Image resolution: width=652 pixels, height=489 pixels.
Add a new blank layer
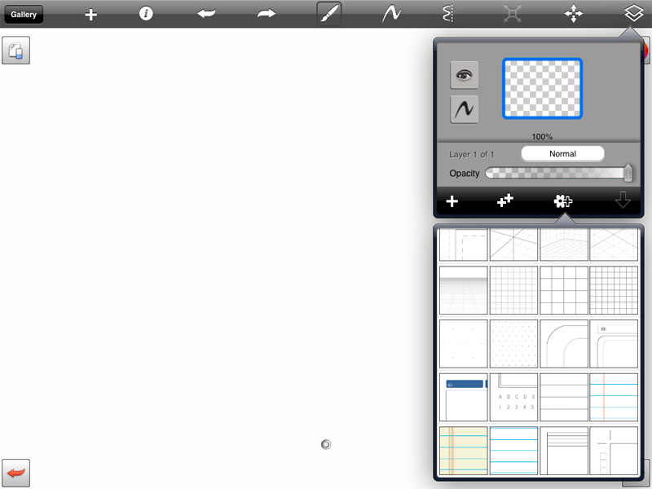click(452, 201)
